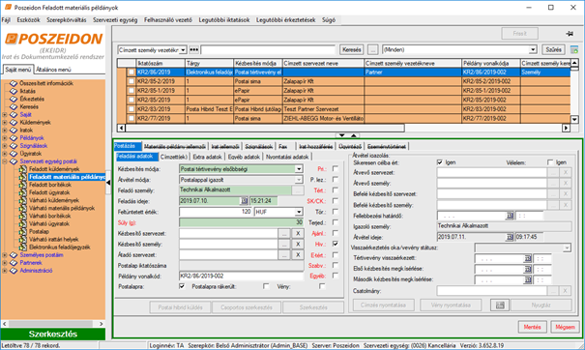585x350 pixels.
Task: Click the grid export icon beside Szűrés
Action: point(574,49)
